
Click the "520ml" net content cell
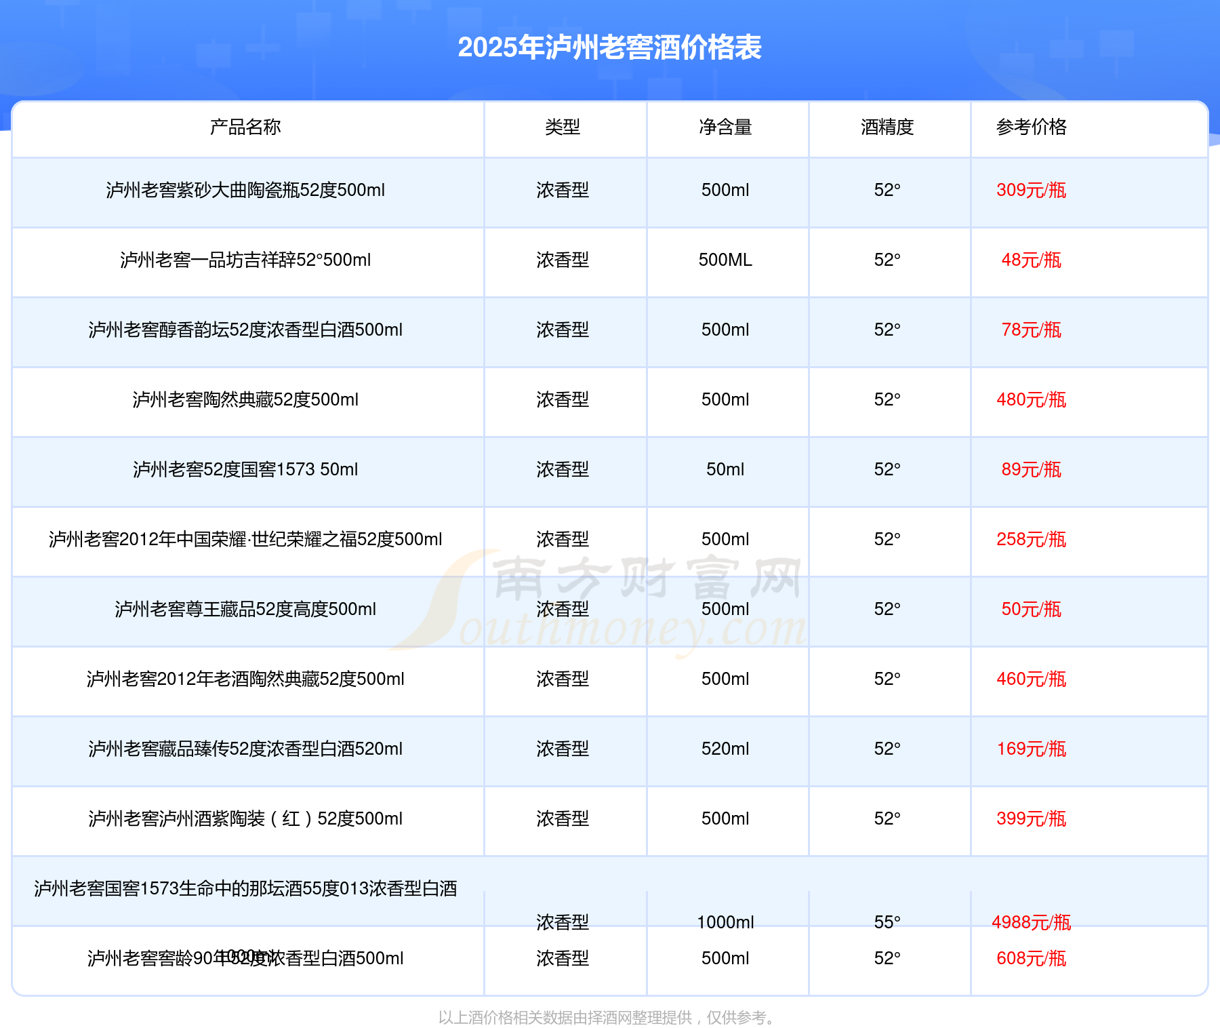(x=725, y=749)
